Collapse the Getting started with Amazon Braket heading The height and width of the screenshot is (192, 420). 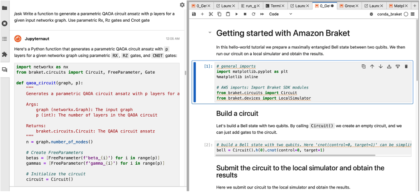209,33
